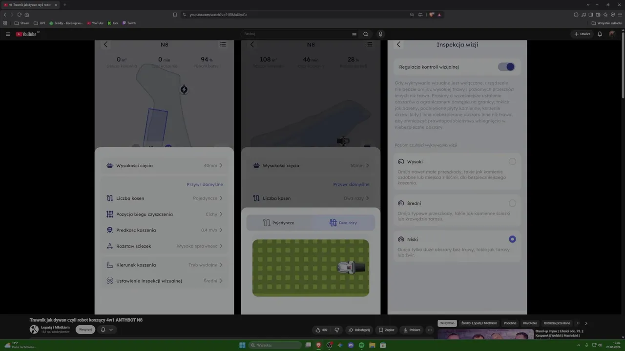Expand Liczba kosen Pojedyncze setting

tap(164, 198)
